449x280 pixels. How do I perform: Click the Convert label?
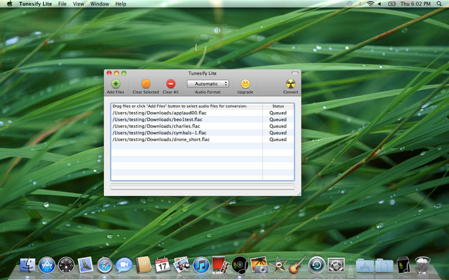291,92
